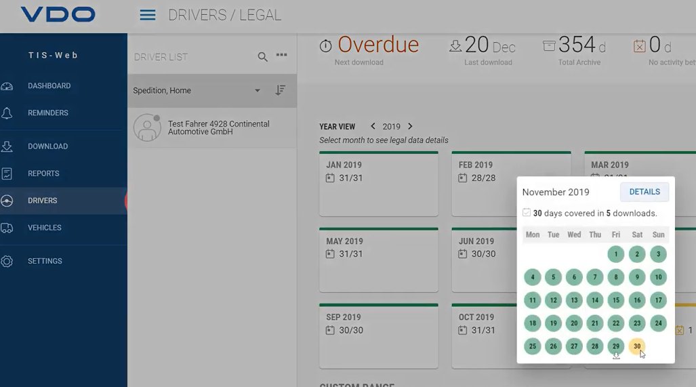696x387 pixels.
Task: Expand the Spedition, Home dropdown
Action: pos(257,91)
